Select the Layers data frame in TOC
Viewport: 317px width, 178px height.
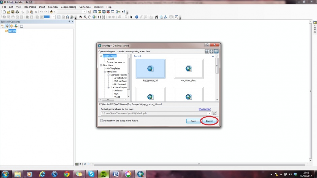click(12, 31)
